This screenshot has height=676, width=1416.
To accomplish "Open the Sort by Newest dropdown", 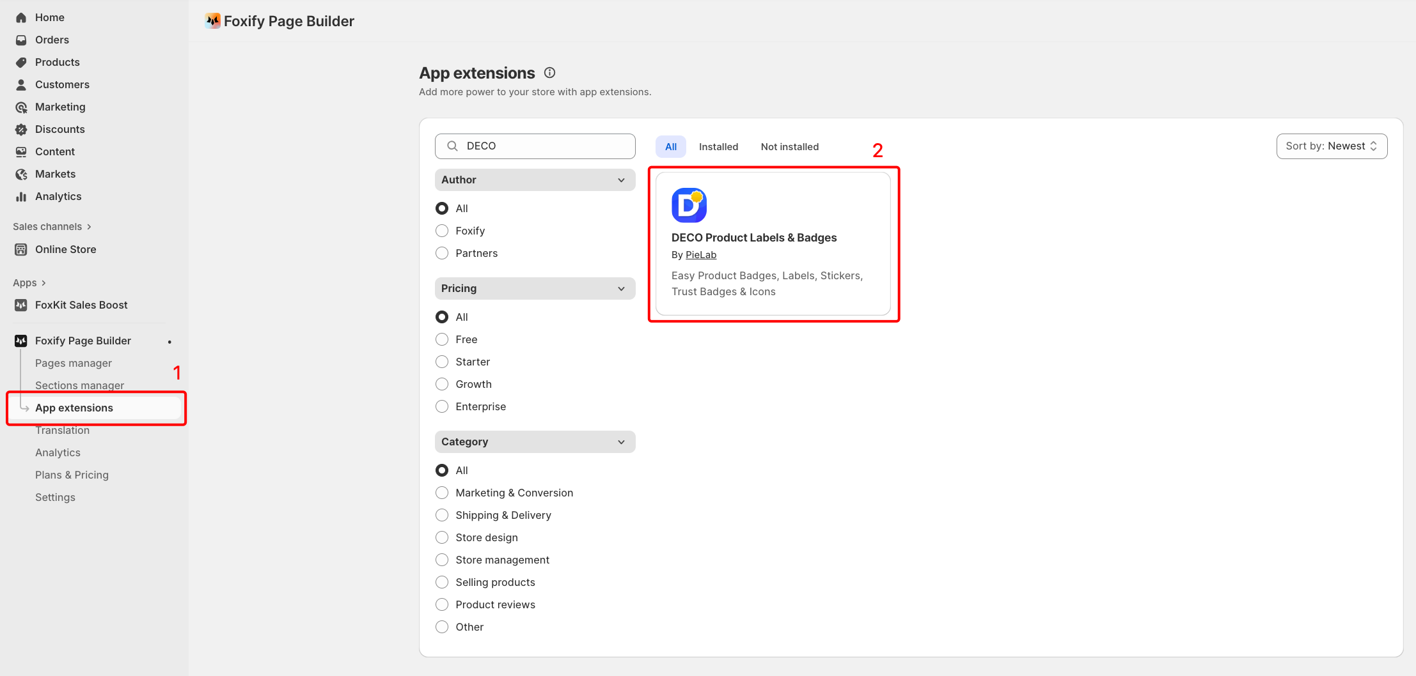I will [x=1332, y=146].
